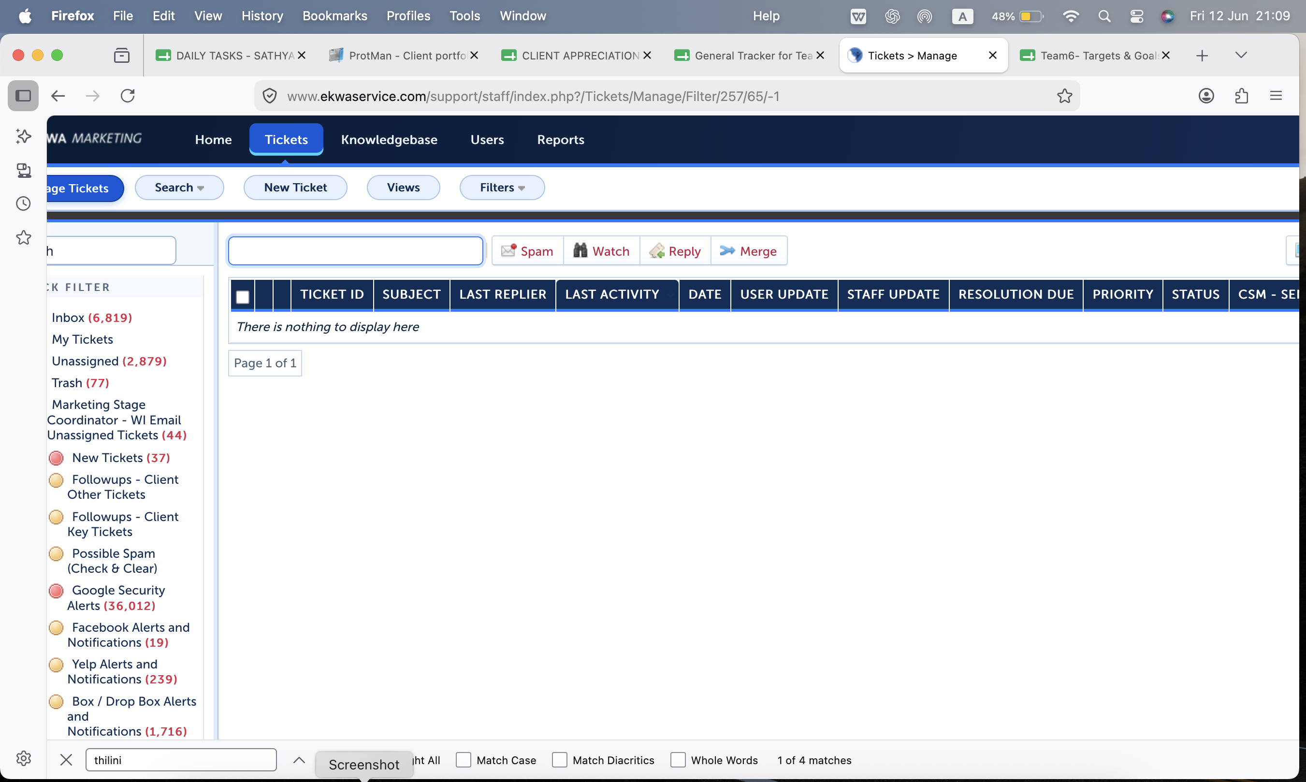The image size is (1306, 782).
Task: Click the Watch binoculars button
Action: [602, 251]
